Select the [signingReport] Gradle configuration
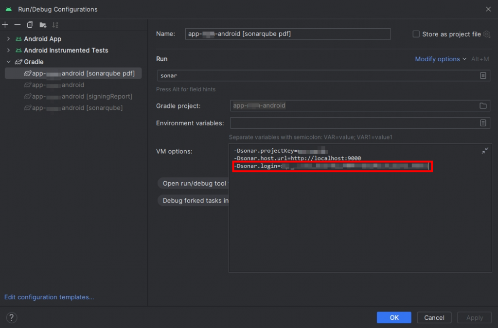The height and width of the screenshot is (328, 498). 78,96
